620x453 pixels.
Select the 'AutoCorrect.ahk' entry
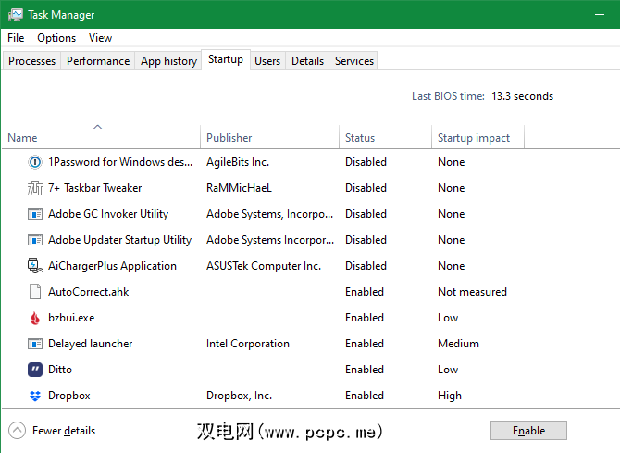[89, 292]
